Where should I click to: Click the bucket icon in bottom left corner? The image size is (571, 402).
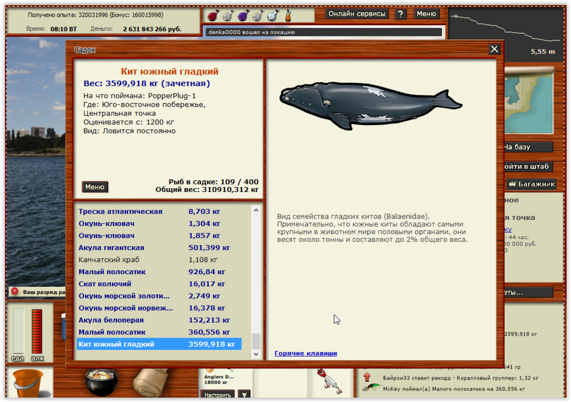click(27, 383)
